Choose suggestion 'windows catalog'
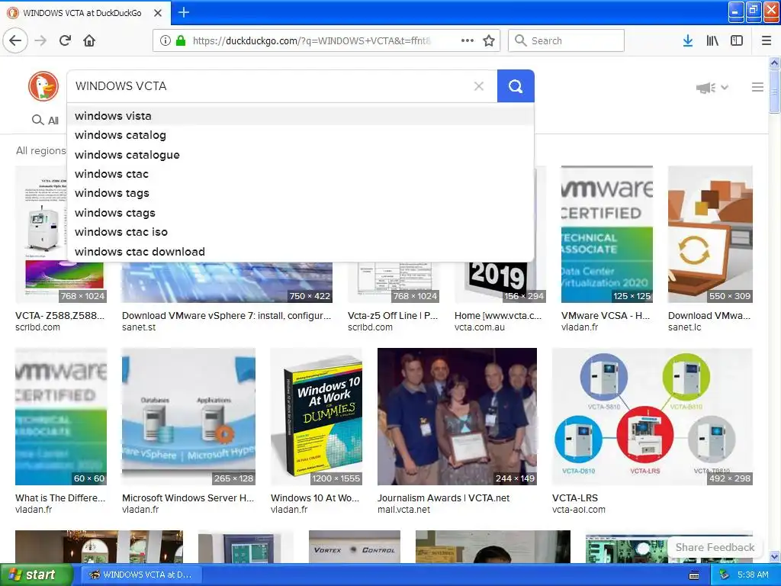This screenshot has width=781, height=586. (301, 135)
